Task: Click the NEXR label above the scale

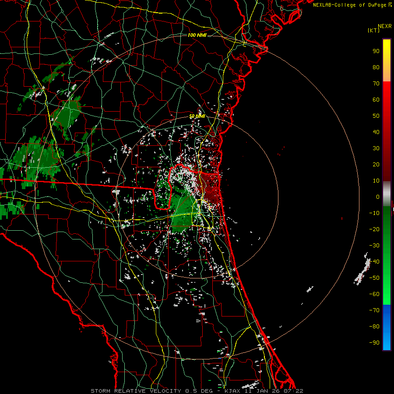Action: click(385, 26)
